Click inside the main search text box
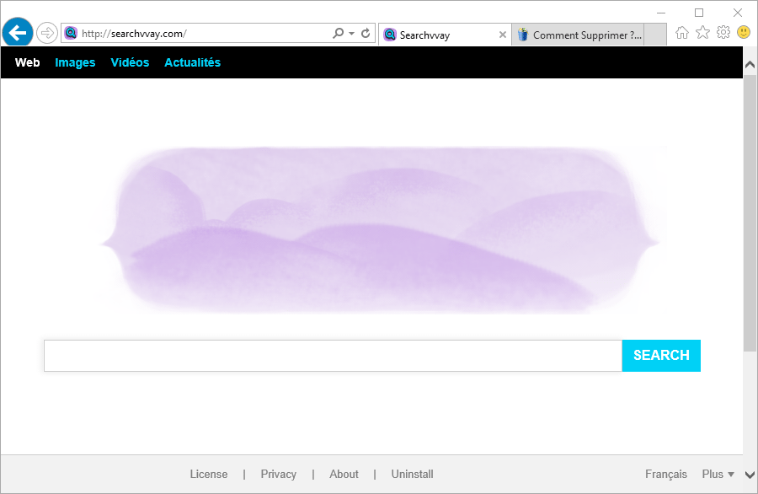This screenshot has width=758, height=494. 333,356
